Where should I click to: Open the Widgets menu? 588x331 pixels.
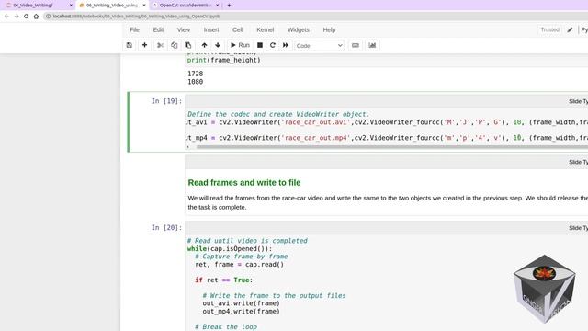[298, 29]
